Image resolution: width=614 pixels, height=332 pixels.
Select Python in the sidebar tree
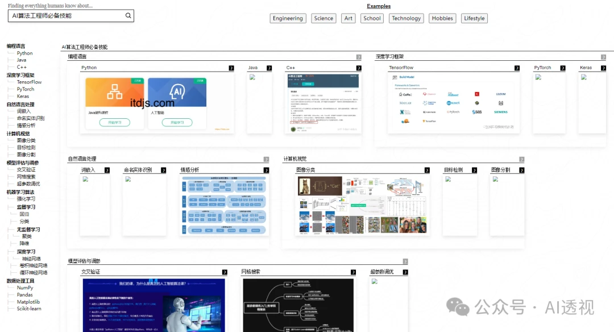coord(24,53)
